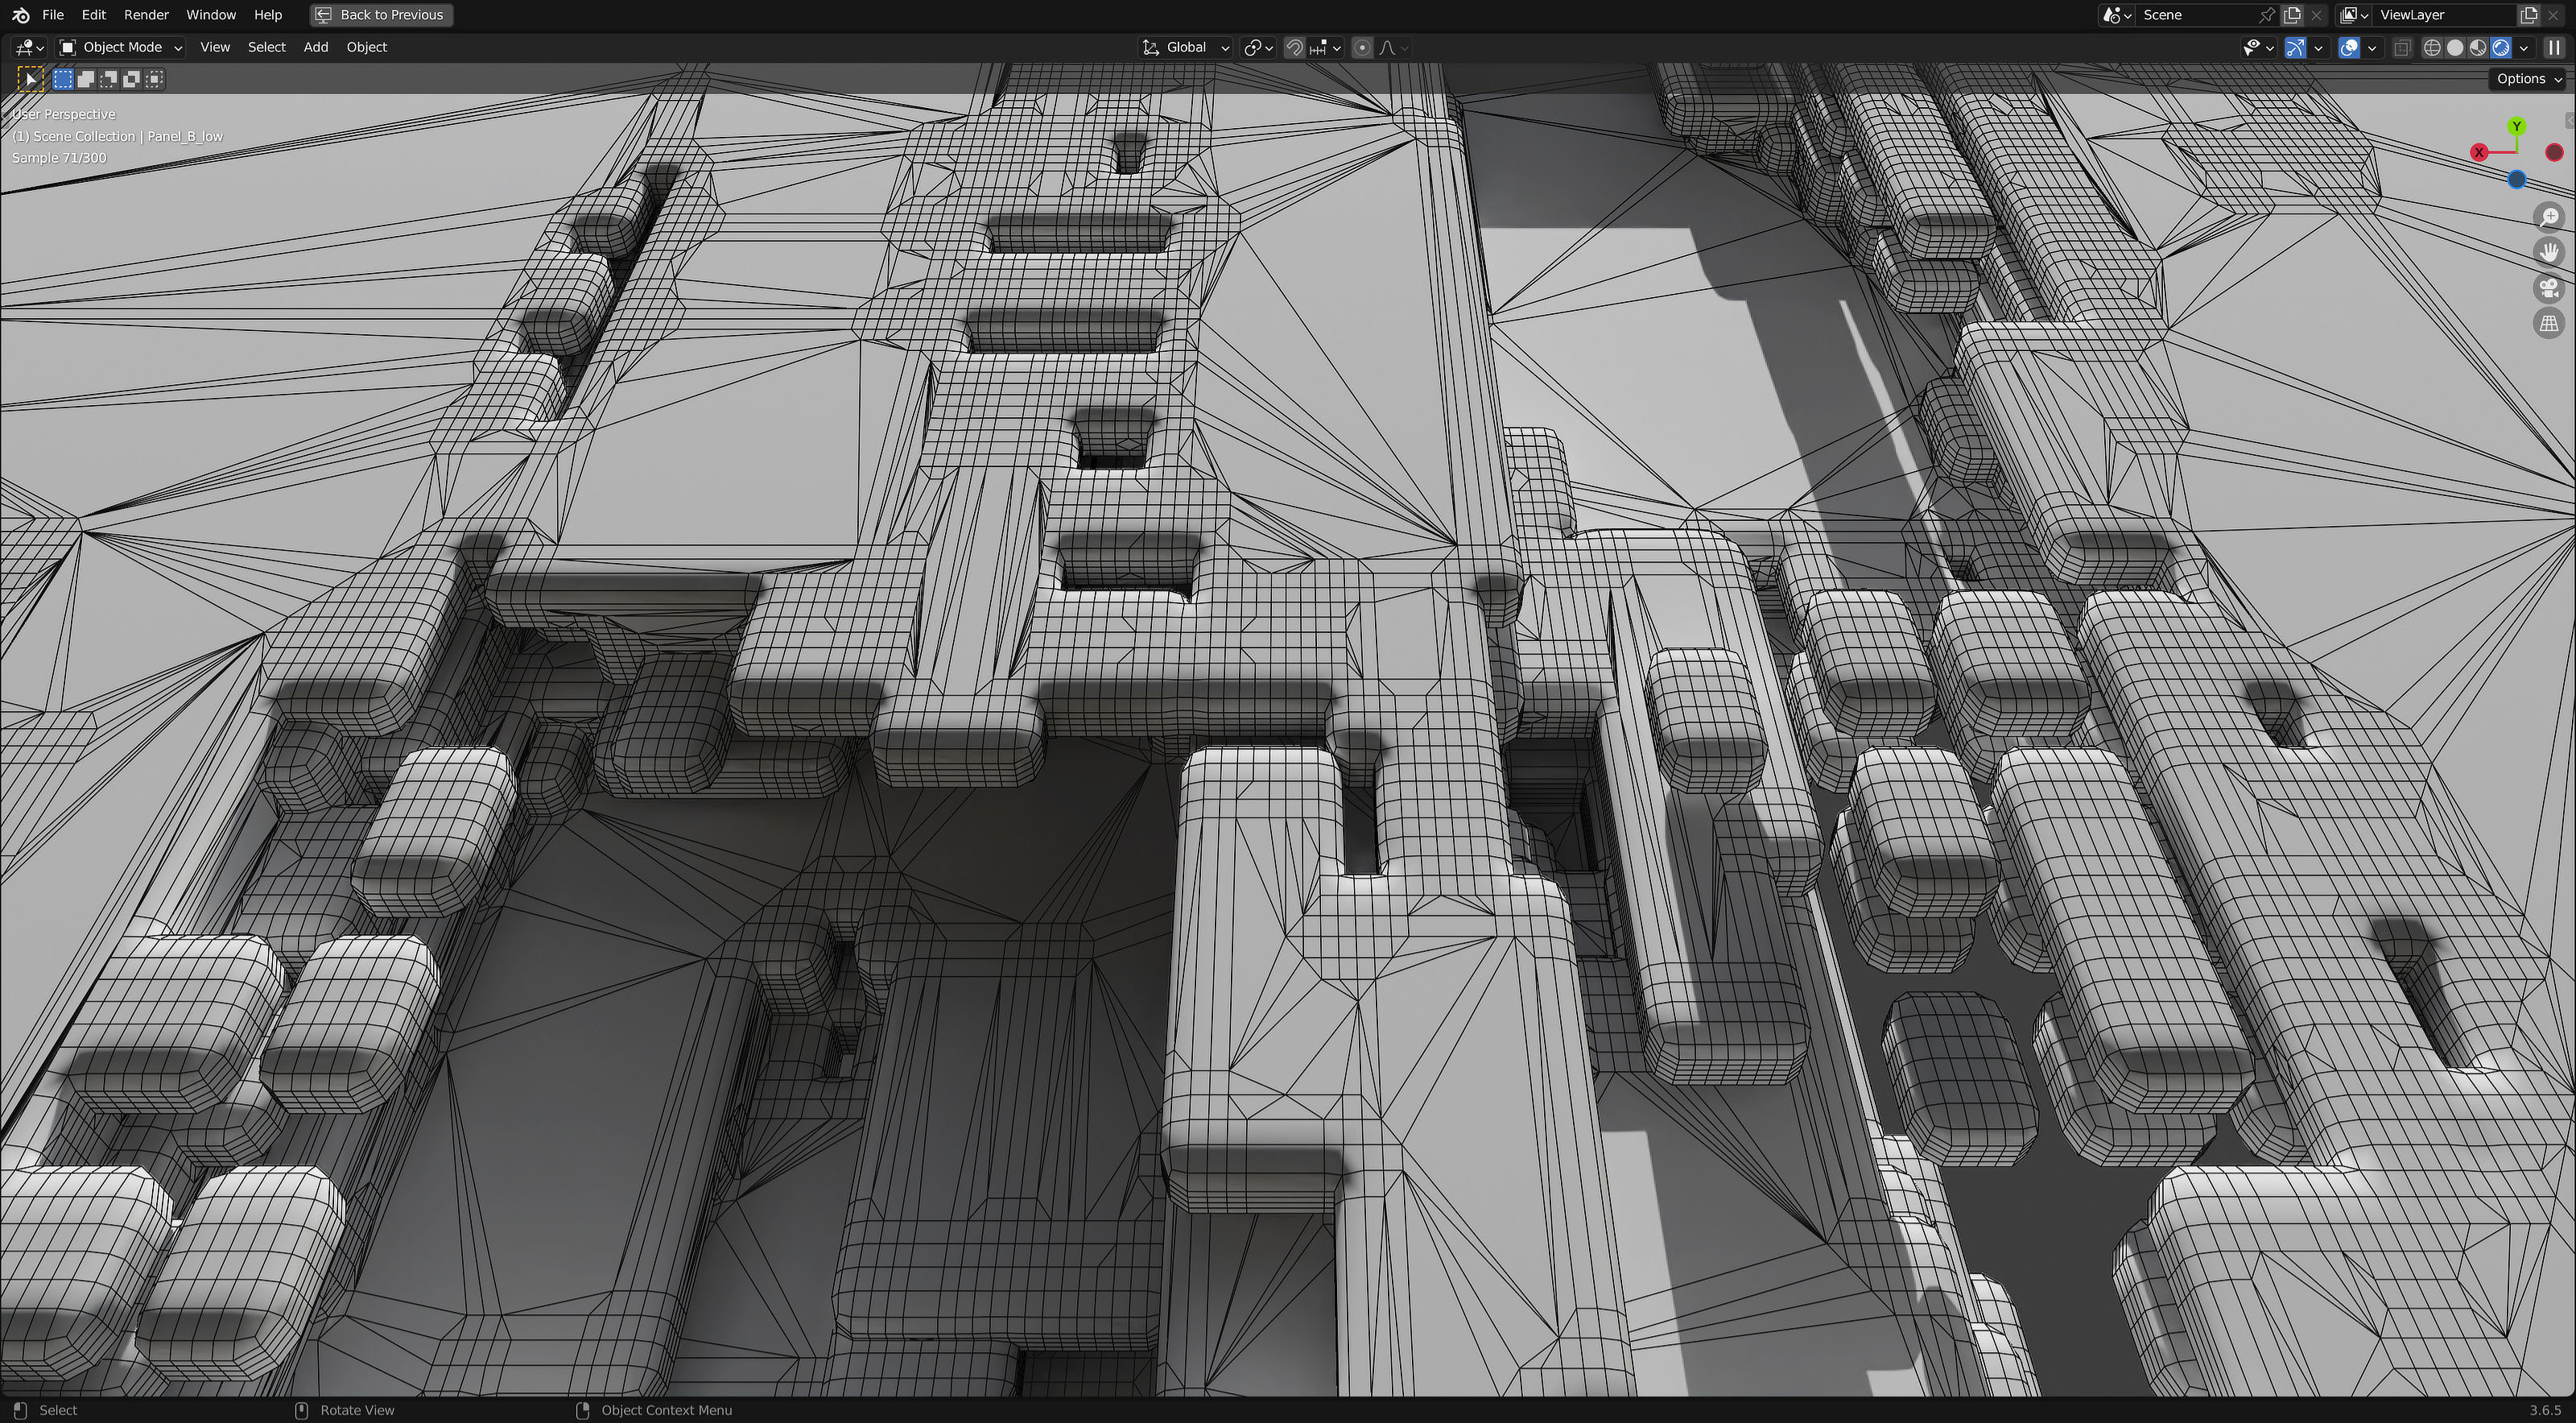This screenshot has width=2576, height=1423.
Task: Open the viewport Add menu
Action: (x=315, y=47)
